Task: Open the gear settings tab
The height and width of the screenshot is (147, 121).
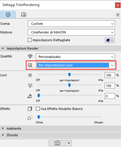Action: tap(8, 15)
